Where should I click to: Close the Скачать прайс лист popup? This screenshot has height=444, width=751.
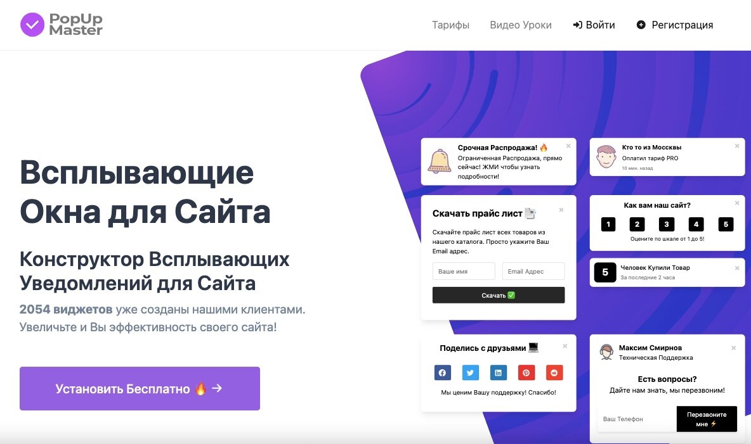point(561,210)
